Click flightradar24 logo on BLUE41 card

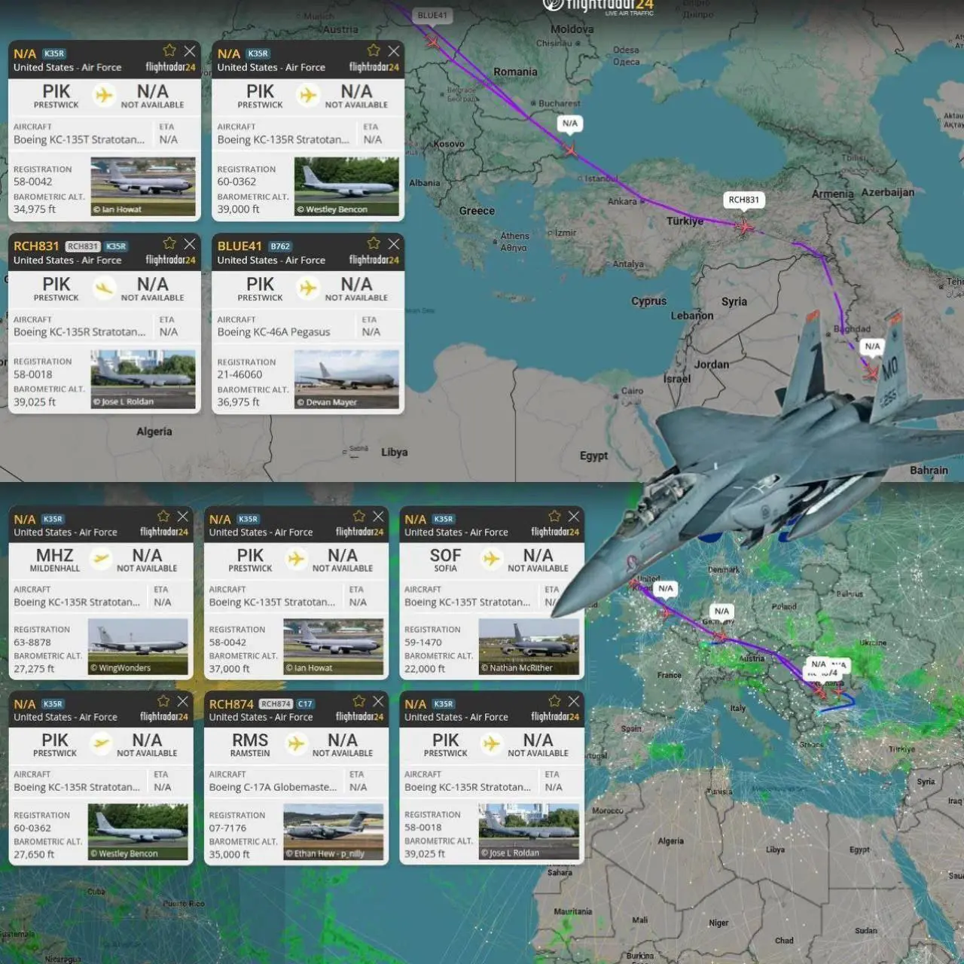point(374,260)
